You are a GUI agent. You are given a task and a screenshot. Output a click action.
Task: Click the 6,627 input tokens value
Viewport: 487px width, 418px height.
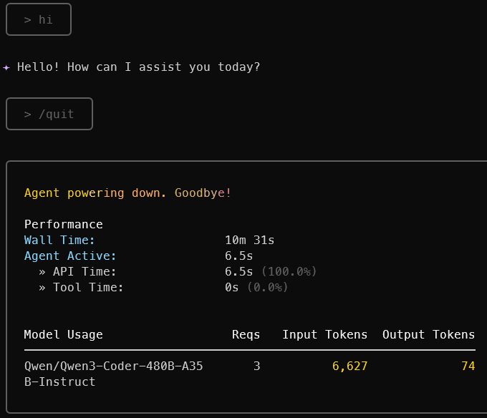click(x=349, y=366)
